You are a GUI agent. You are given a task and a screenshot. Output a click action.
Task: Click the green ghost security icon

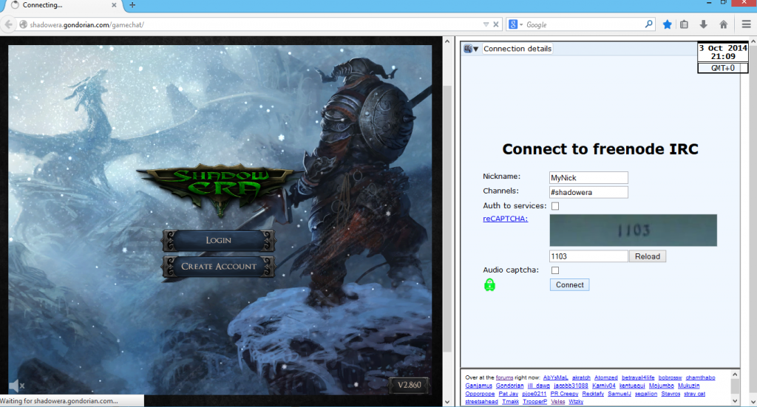[x=489, y=284]
